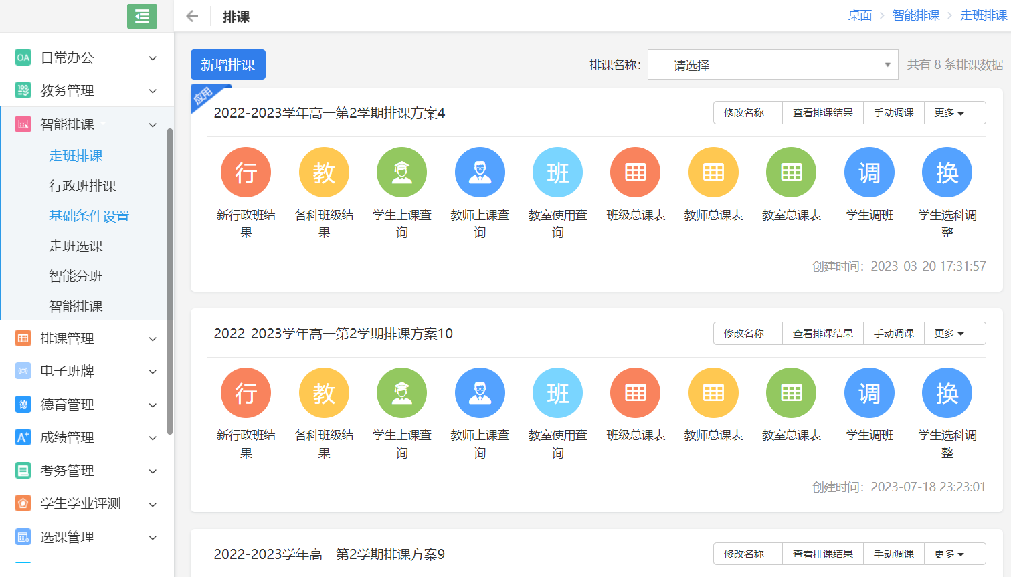Select 走班排课 in sidebar
The image size is (1011, 577).
[76, 156]
